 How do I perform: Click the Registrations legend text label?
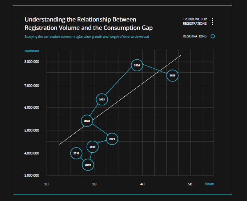point(195,36)
